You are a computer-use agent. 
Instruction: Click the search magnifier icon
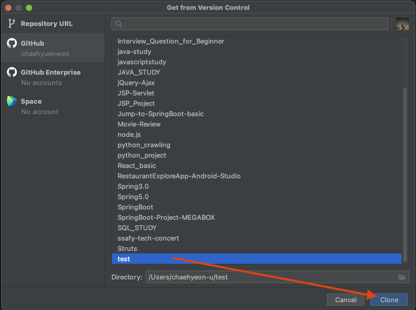point(119,24)
